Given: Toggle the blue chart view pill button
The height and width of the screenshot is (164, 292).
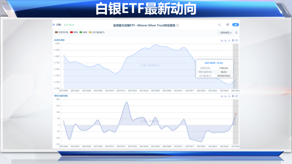Looking at the screenshot, I should point(235,25).
